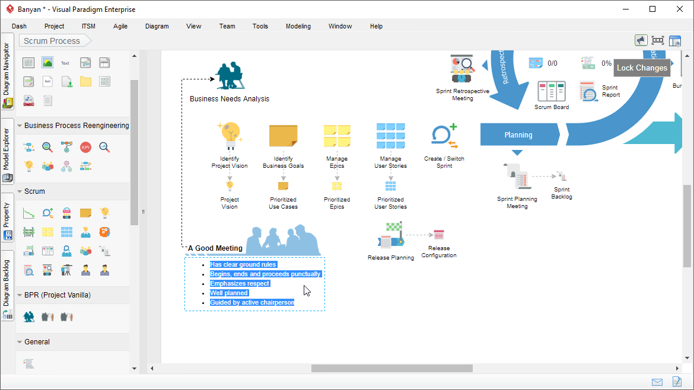Select the Identify Project Vision lightbulb on canvas
The width and height of the screenshot is (694, 390).
pos(230,137)
